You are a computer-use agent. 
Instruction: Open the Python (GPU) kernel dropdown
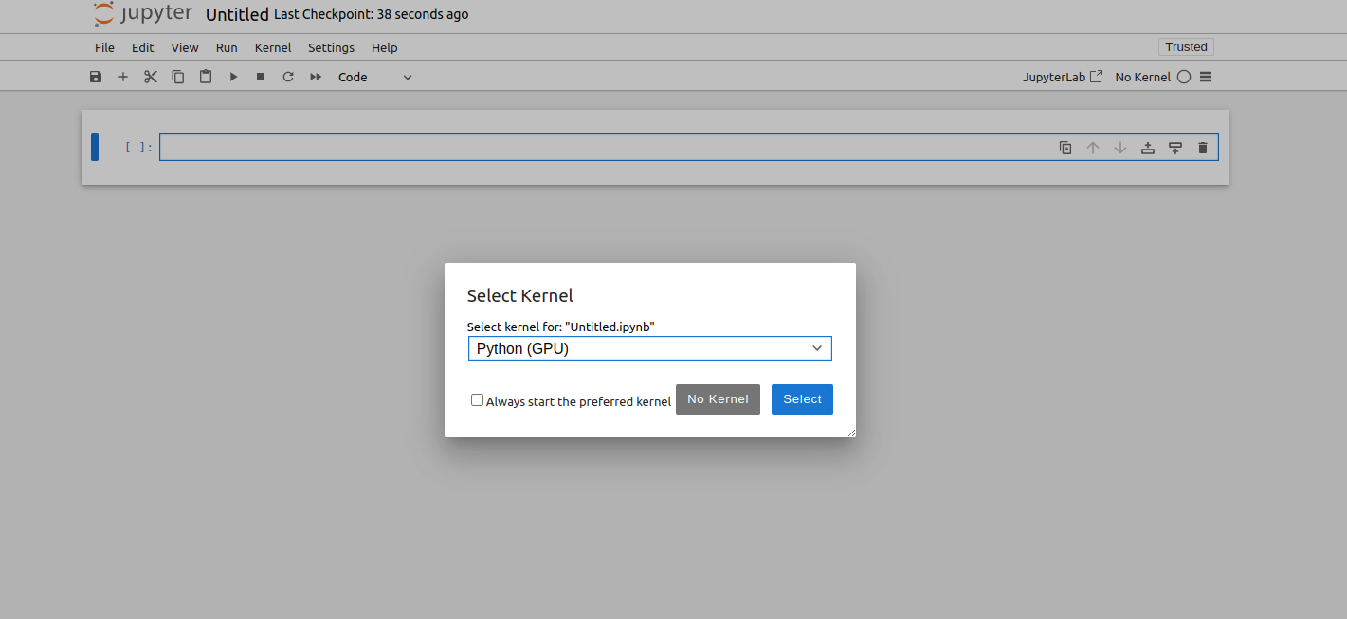tap(649, 348)
